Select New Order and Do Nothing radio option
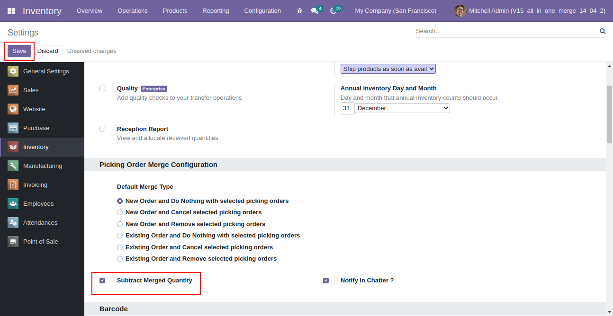 click(120, 201)
